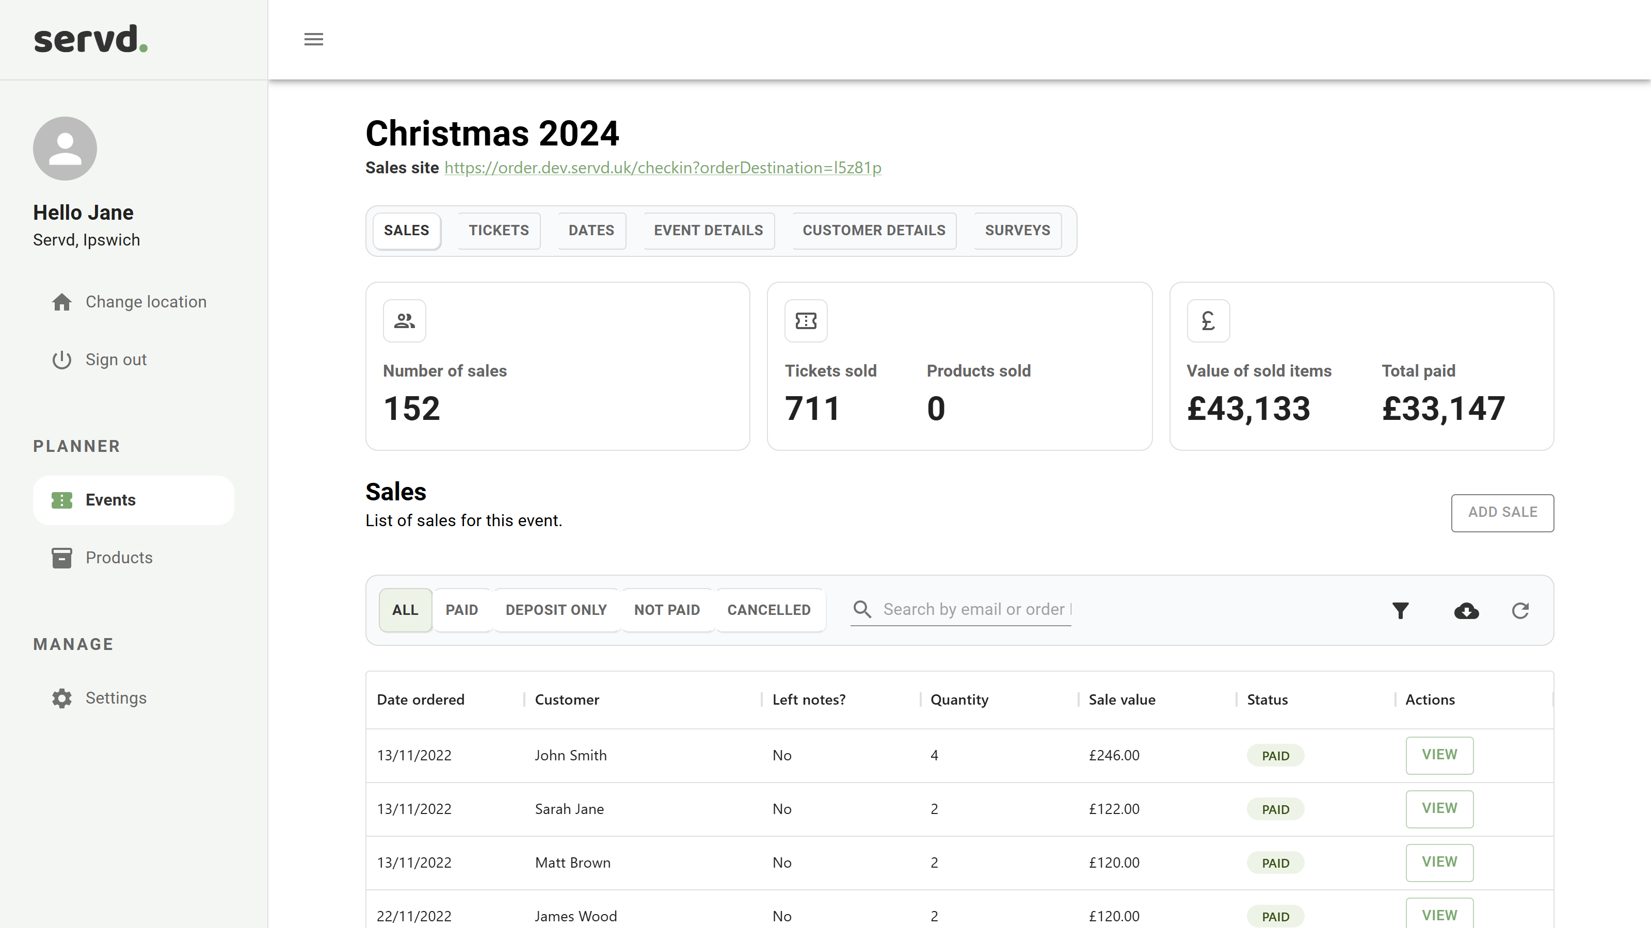Open the Tickets tab
The image size is (1651, 928).
click(499, 231)
